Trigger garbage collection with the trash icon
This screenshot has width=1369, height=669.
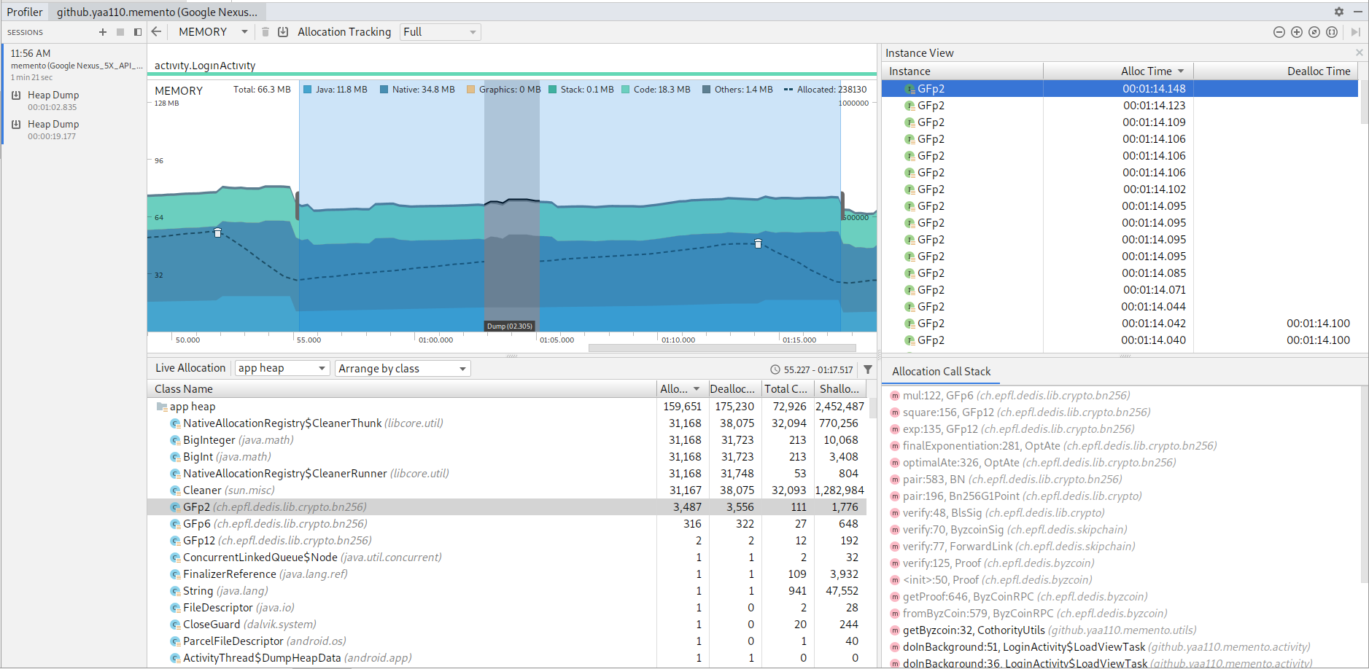point(264,31)
